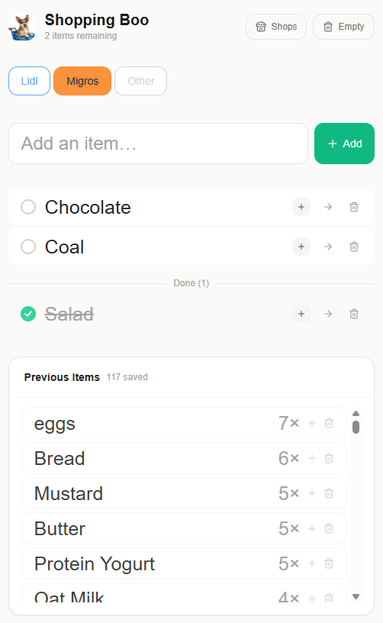The width and height of the screenshot is (383, 623).
Task: Move Chocolate to another shop
Action: 328,207
